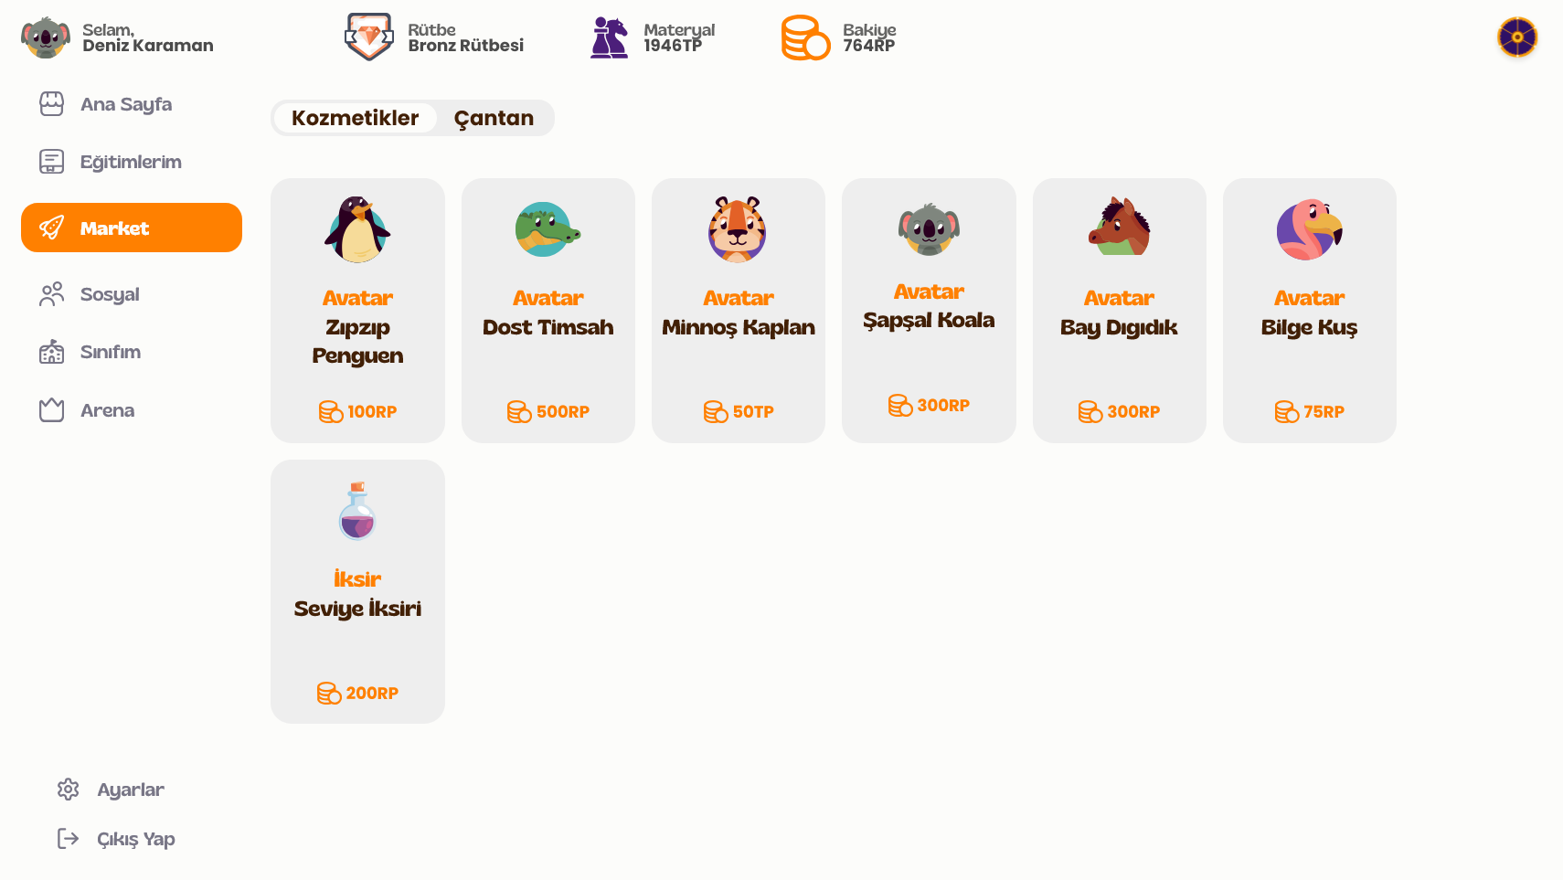This screenshot has width=1563, height=880.
Task: Click the Bakiye coins icon
Action: click(x=805, y=37)
